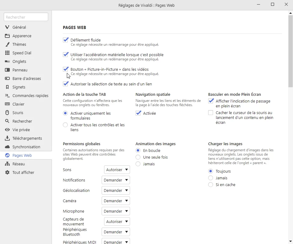Click the Commandes rapides prompt icon
The image size is (293, 244).
pyautogui.click(x=7, y=95)
